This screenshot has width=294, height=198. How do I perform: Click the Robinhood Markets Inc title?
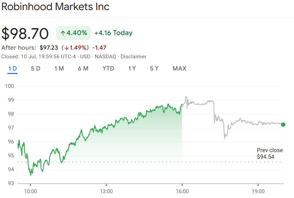click(x=56, y=7)
